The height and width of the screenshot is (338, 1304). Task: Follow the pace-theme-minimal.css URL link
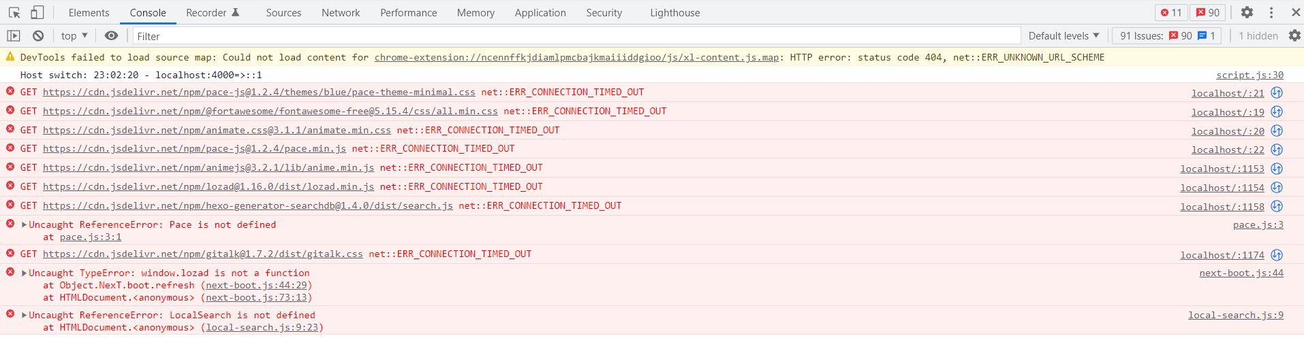pos(259,92)
